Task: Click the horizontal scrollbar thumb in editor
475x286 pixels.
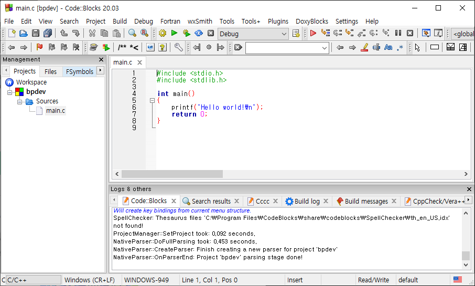Action: (172, 174)
